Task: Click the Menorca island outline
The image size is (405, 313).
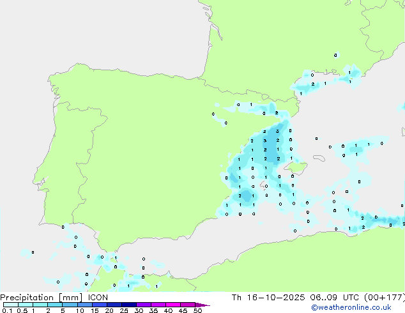Action: [x=319, y=158]
